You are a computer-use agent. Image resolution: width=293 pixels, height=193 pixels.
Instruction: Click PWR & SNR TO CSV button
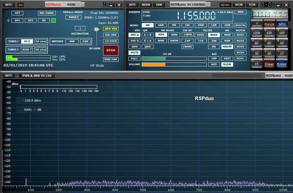click(x=37, y=76)
